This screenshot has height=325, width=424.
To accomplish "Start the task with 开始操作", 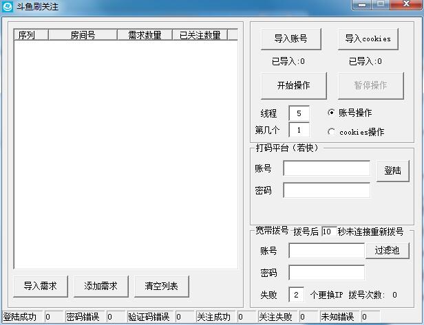I will pos(294,86).
